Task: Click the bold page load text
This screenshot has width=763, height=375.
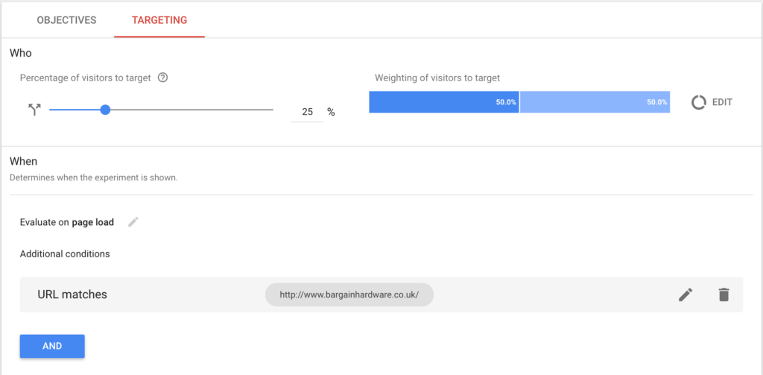Action: tap(92, 222)
